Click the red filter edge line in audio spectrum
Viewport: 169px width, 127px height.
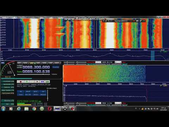146,93
